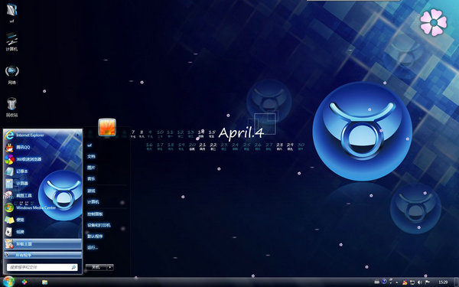Show hidden tray icons arrow
This screenshot has width=459, height=287.
[x=397, y=282]
